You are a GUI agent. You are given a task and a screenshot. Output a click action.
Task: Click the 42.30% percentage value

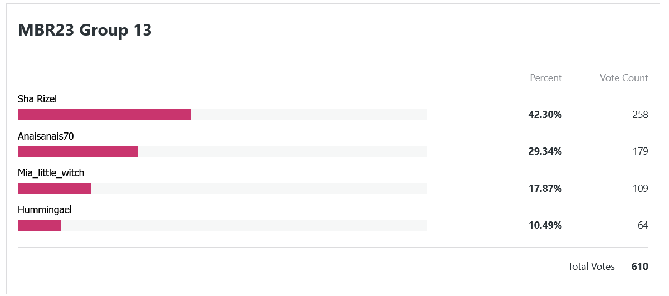(x=545, y=115)
